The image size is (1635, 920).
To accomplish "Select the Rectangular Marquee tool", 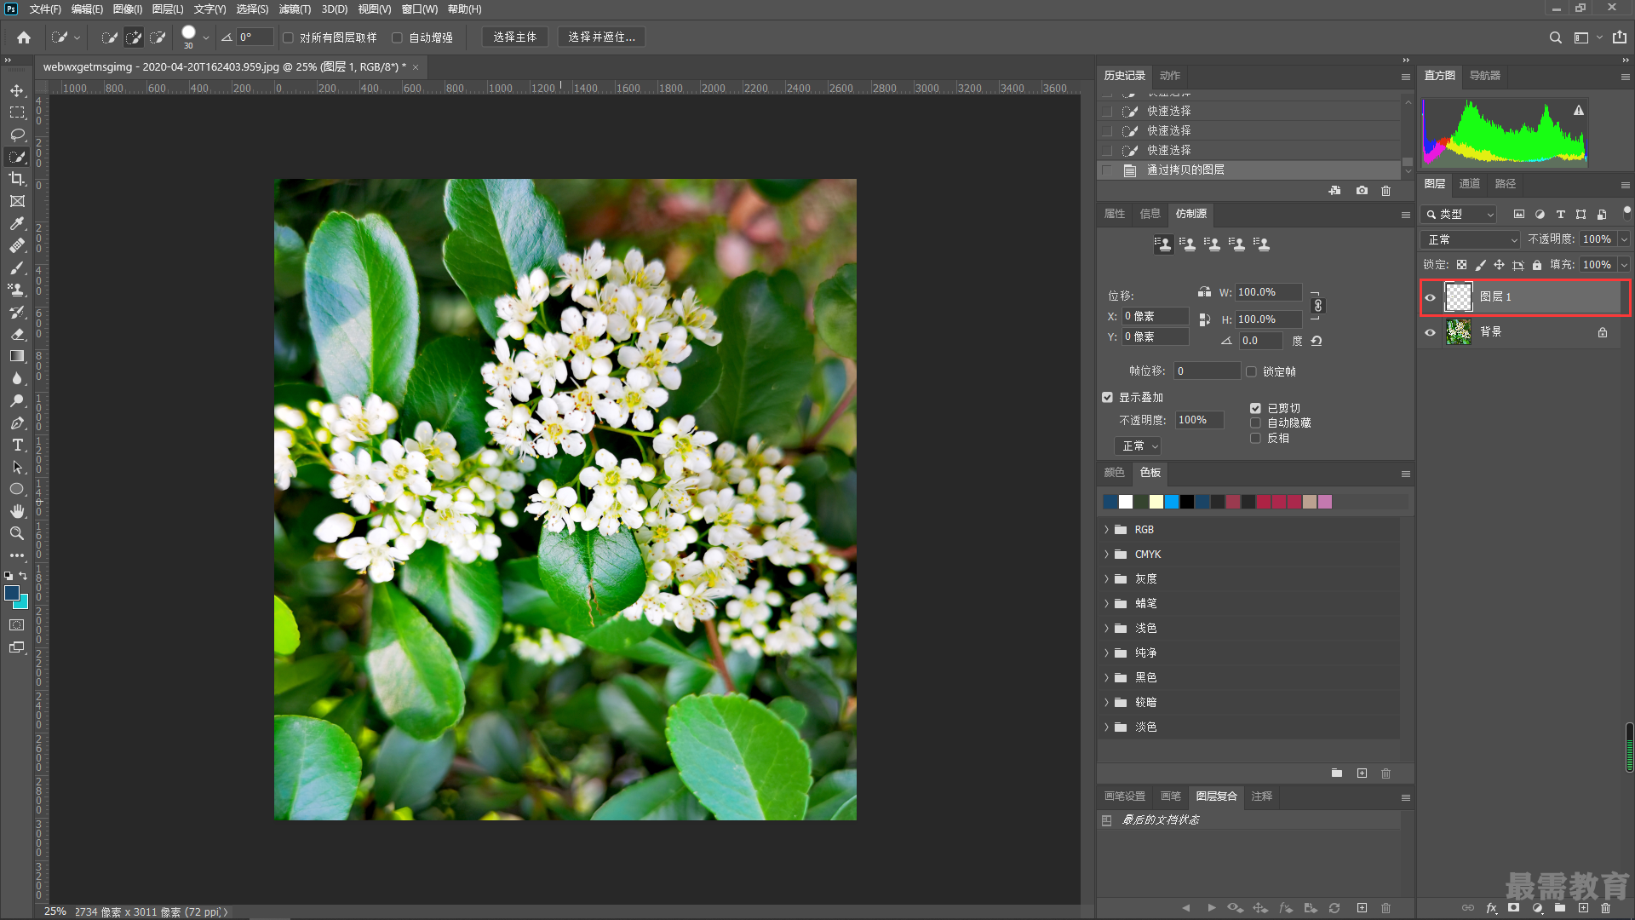I will [x=17, y=112].
